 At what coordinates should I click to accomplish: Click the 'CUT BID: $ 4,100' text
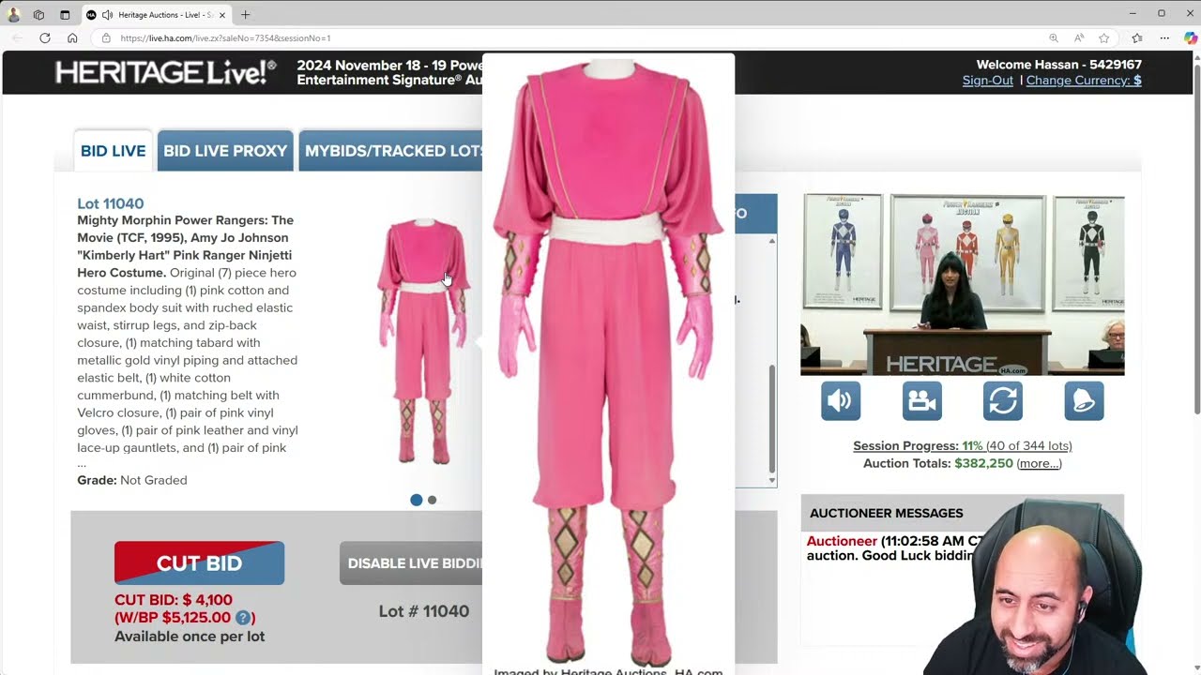(174, 600)
